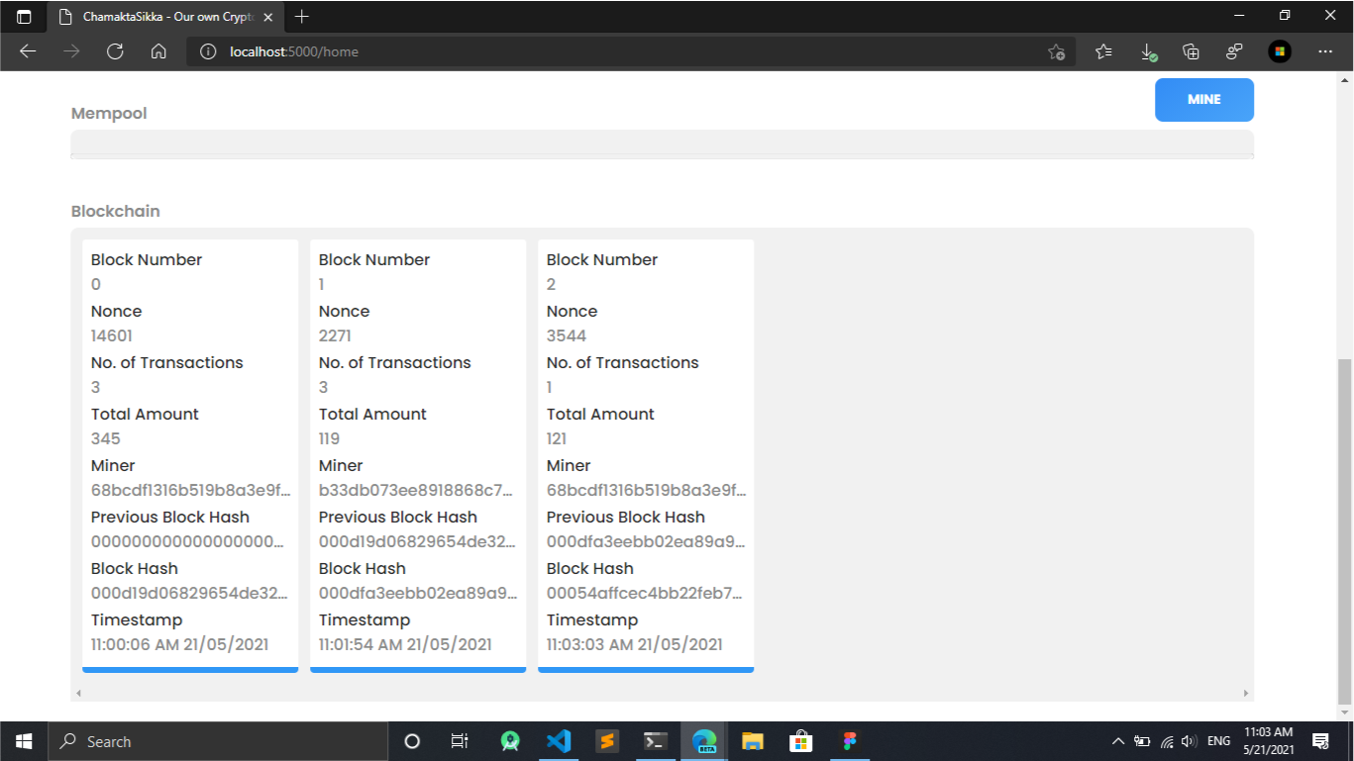The image size is (1354, 761).
Task: Open the browser profile avatar
Action: coord(1280,51)
